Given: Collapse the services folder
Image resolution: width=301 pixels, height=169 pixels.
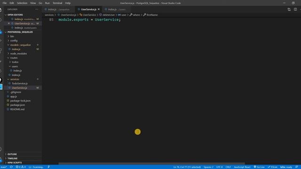Looking at the screenshot, I should click(x=23, y=79).
